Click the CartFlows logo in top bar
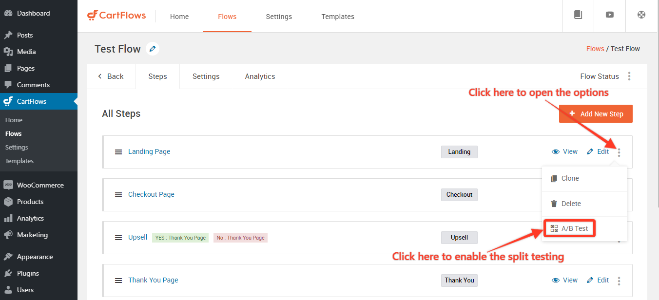The height and width of the screenshot is (300, 659). 116,16
